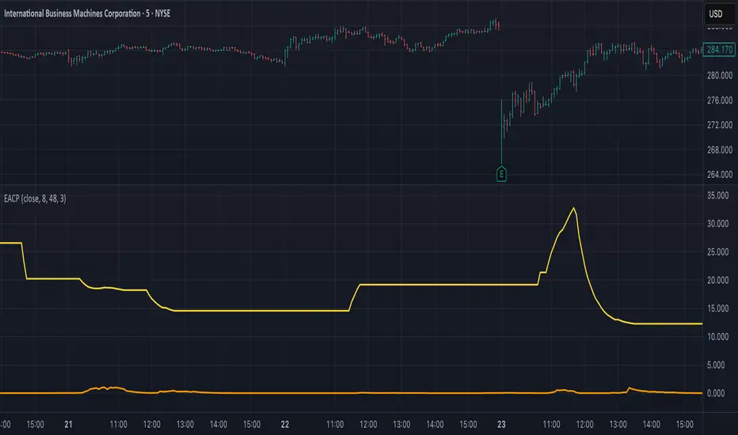Click the peak of the yellow EACP line
Screen dimensions: 738x435
573,208
